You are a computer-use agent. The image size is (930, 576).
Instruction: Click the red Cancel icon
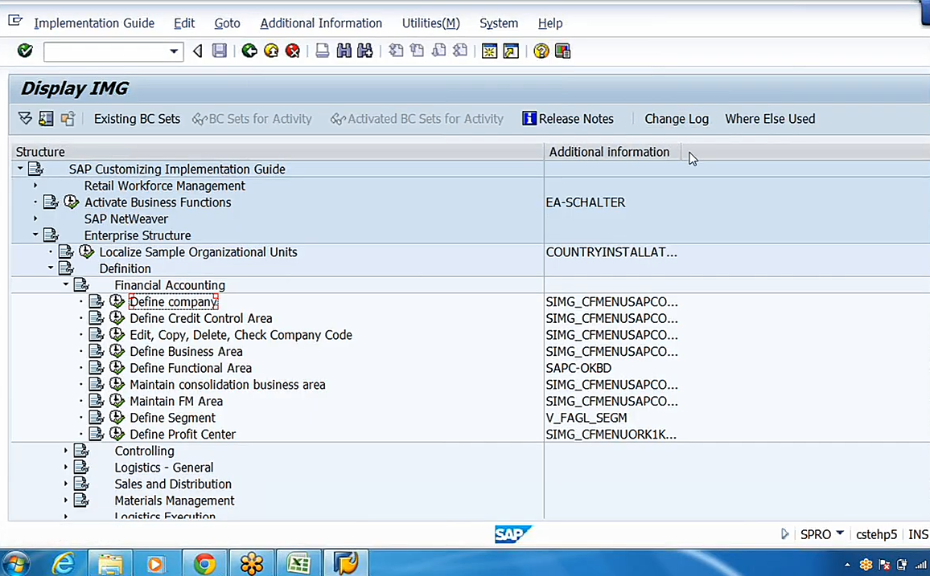click(x=292, y=51)
